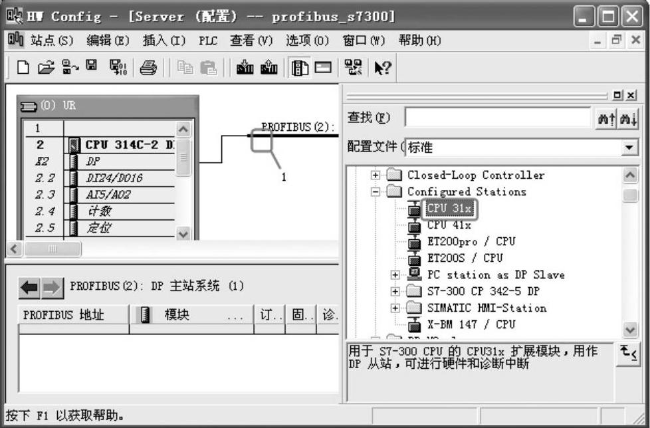Screen dimensions: 650x428
Task: Select the CPU 314C-2 DP rack row
Action: click(100, 145)
